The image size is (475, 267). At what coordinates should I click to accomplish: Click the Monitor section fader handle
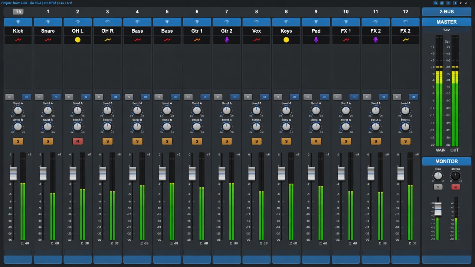click(438, 210)
